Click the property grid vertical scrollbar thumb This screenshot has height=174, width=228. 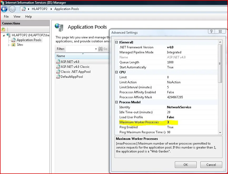coord(220,64)
